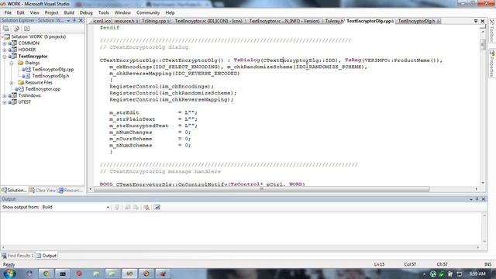Switch to the TsArray.h editor tab
The height and width of the screenshot is (279, 496).
pyautogui.click(x=334, y=21)
